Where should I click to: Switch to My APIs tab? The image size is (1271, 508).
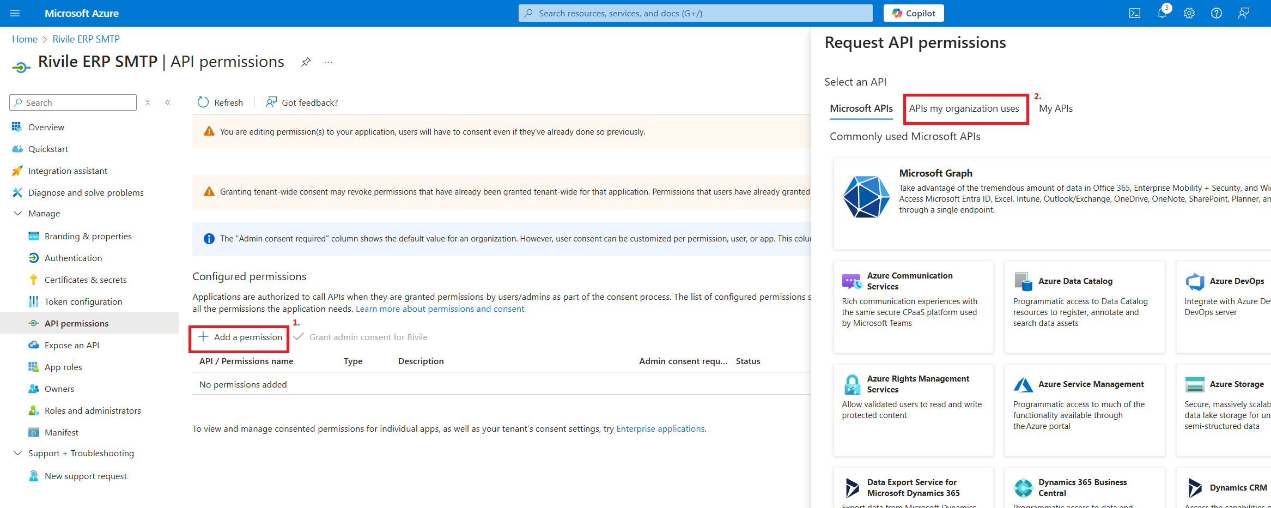[1055, 108]
